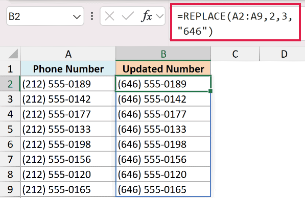The width and height of the screenshot is (305, 198).
Task: Select empty cell C1
Action: [235, 69]
